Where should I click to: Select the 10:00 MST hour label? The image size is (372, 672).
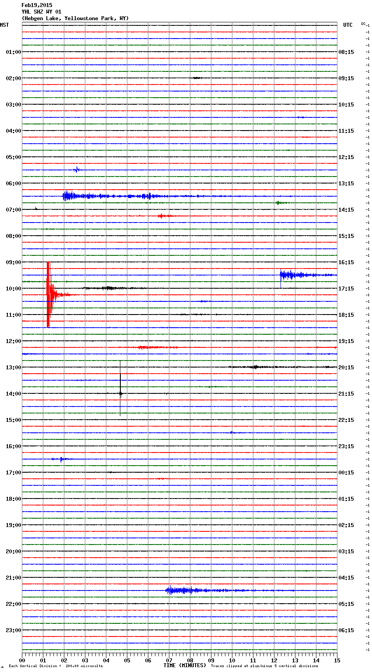14,289
